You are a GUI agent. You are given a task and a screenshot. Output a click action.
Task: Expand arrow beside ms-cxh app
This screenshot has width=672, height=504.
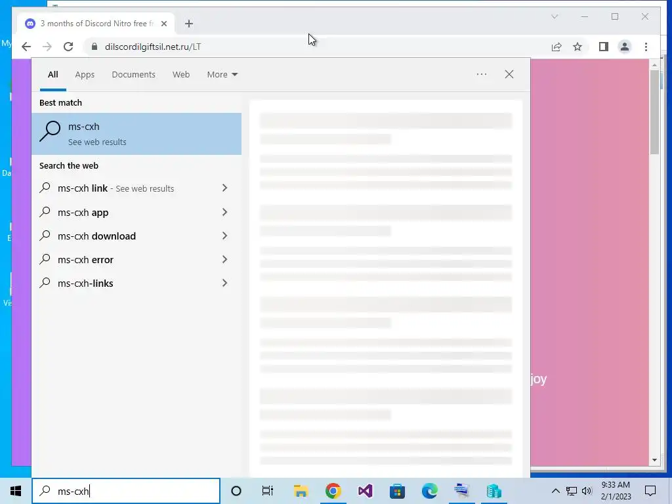coord(224,212)
